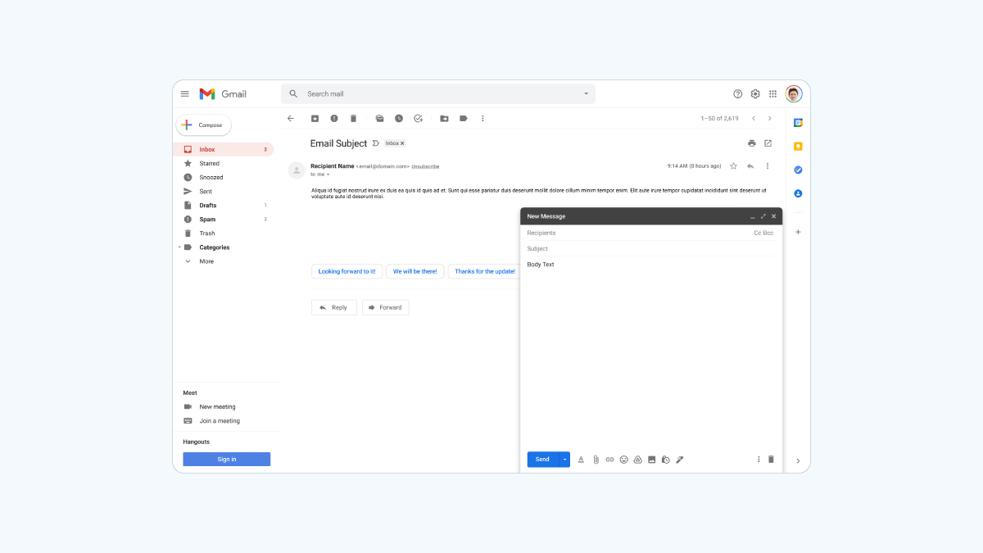Click the attach files paperclip icon
This screenshot has width=983, height=553.
[596, 460]
